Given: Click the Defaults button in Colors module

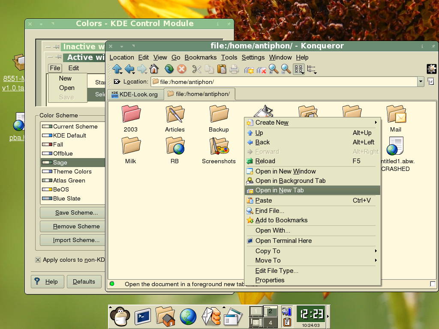Looking at the screenshot, I should pyautogui.click(x=84, y=281).
